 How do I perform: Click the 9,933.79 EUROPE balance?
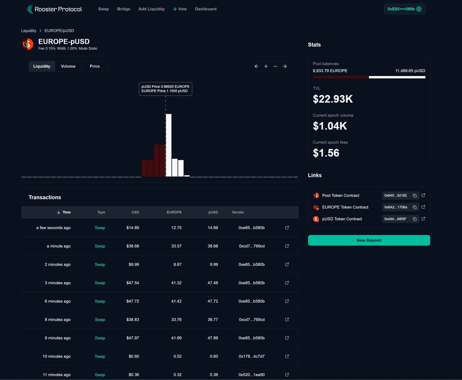tap(330, 71)
